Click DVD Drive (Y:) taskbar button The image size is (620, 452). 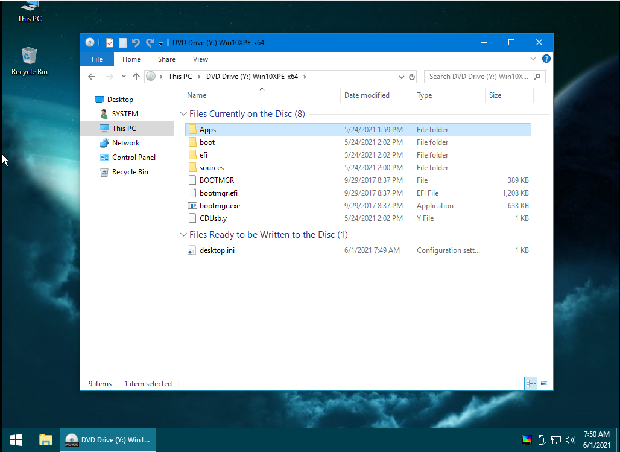point(108,440)
